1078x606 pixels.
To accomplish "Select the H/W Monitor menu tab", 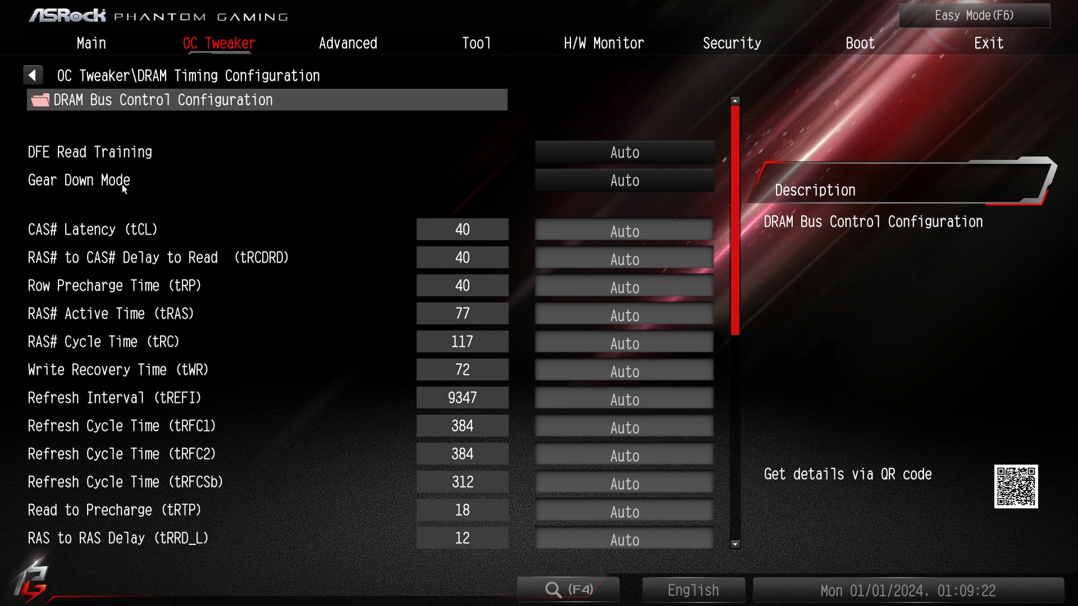I will 604,43.
